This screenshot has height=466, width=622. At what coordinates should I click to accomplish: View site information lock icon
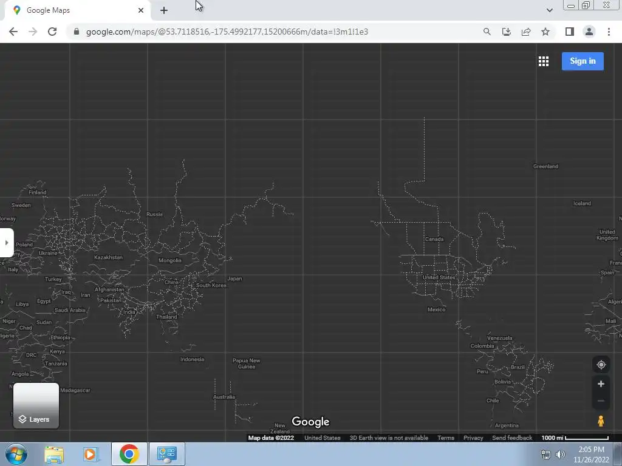[77, 32]
